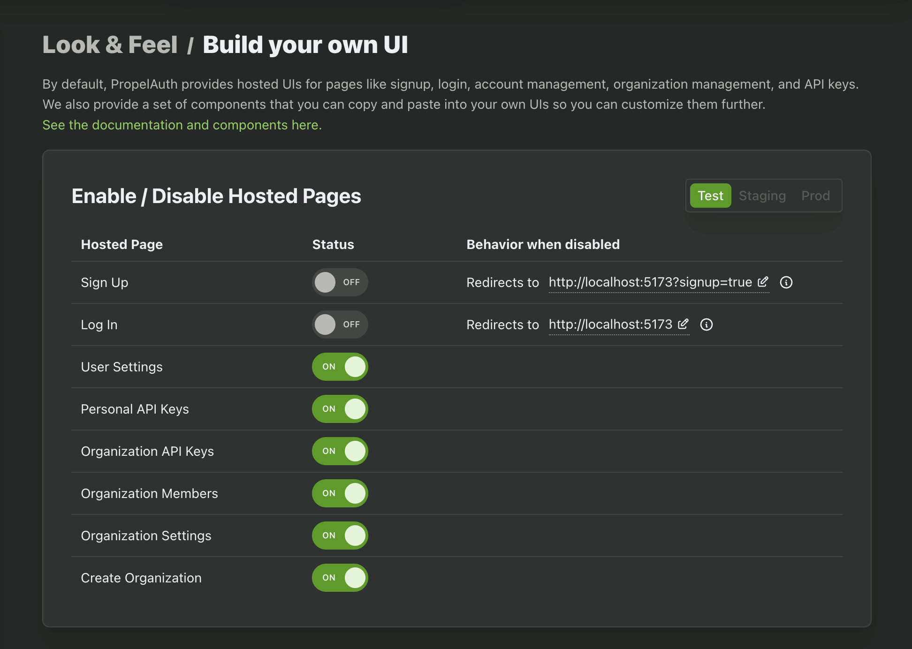Enable the Log In hosted page
912x649 pixels.
[340, 324]
